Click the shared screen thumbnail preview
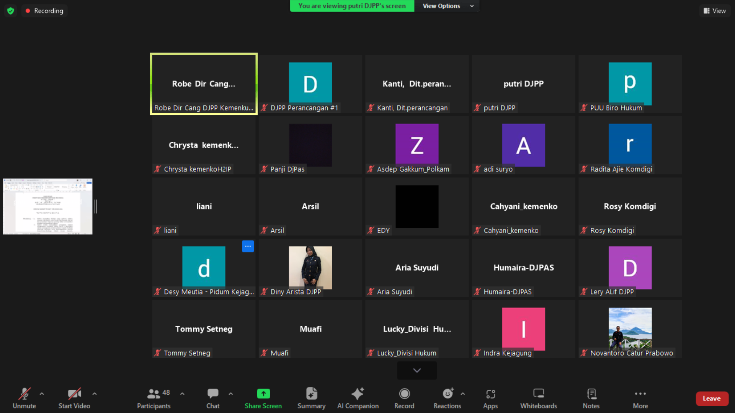The width and height of the screenshot is (735, 413). point(48,206)
